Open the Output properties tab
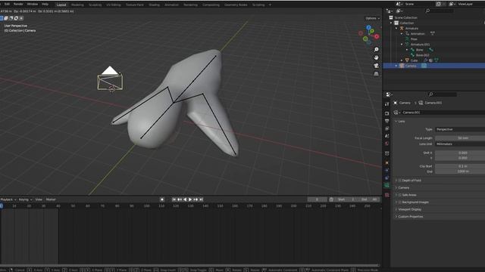The image size is (485, 272). 387,121
